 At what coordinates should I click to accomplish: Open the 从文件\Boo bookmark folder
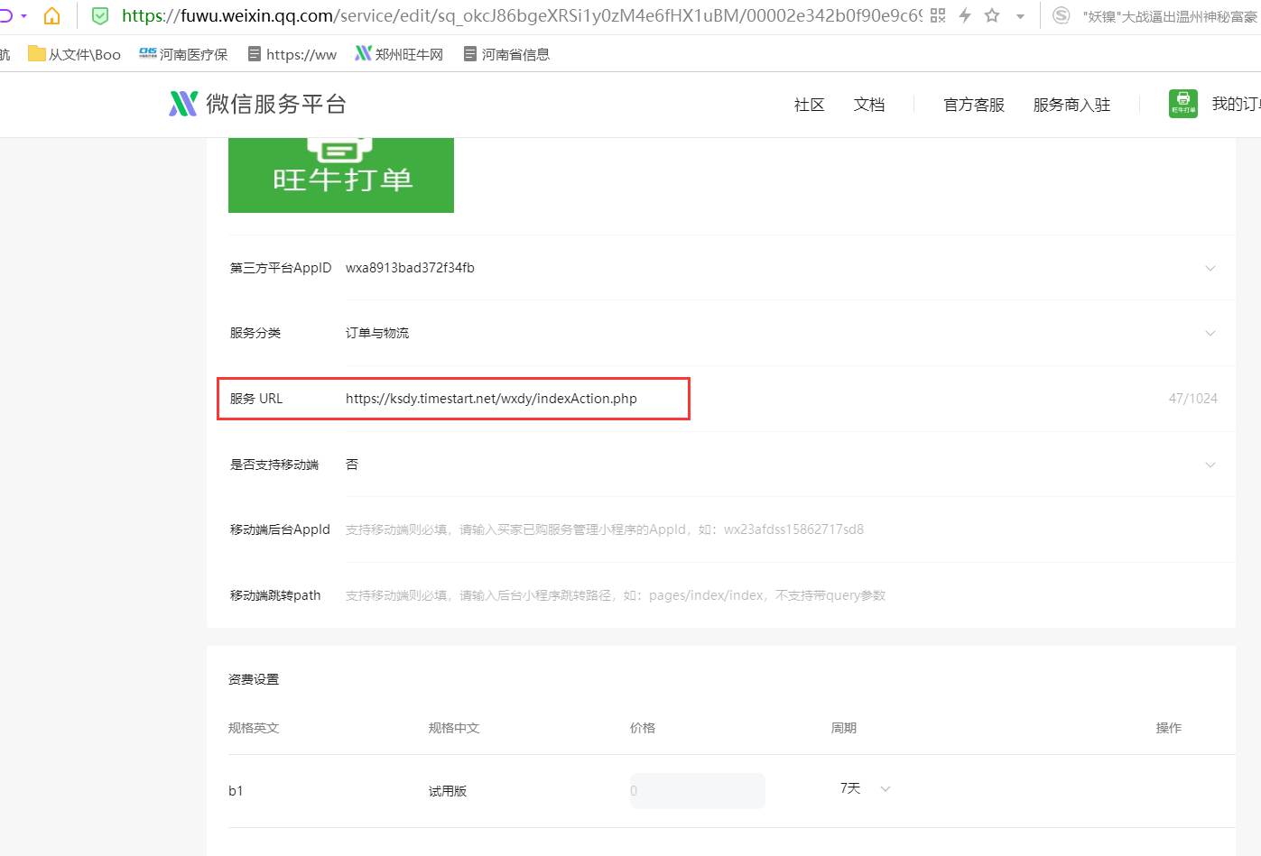click(74, 54)
